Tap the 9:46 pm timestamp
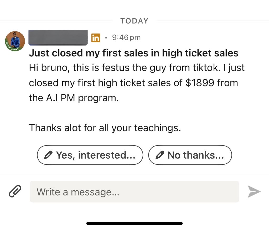This screenshot has width=269, height=230. [126, 37]
